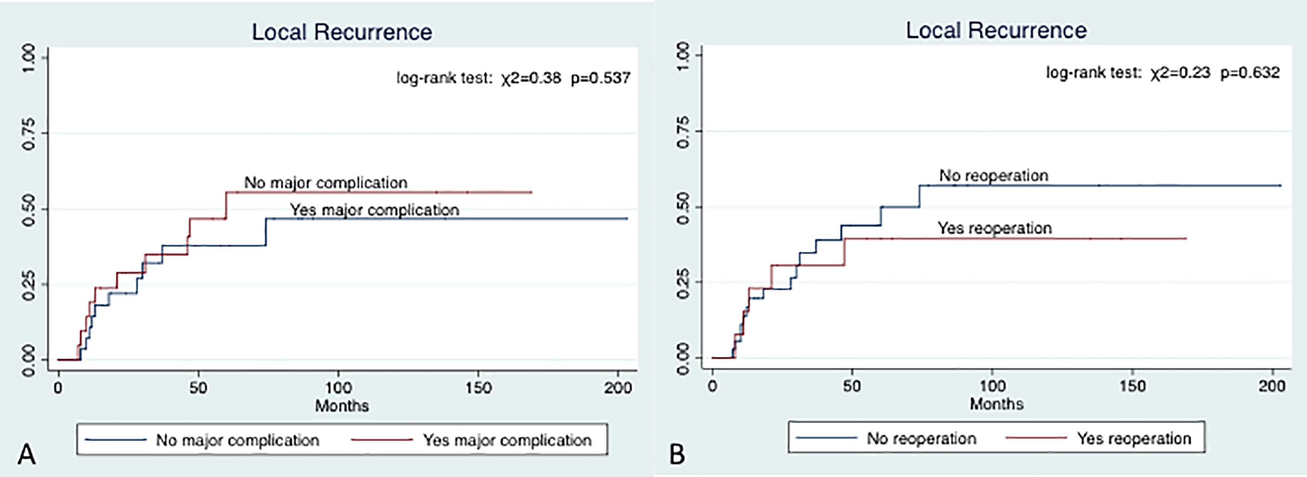
Task: Click the 150 tick on panel B x-axis
Action: pos(1132,386)
